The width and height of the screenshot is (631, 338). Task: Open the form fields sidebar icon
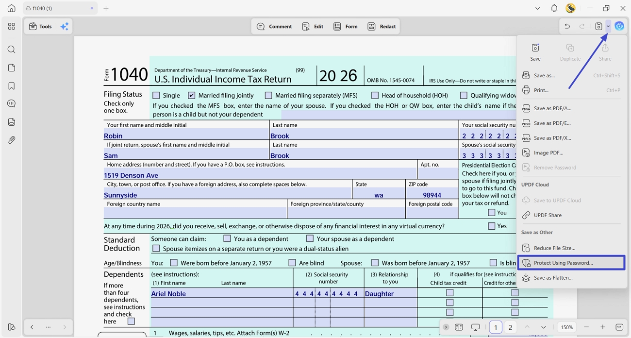pyautogui.click(x=11, y=122)
